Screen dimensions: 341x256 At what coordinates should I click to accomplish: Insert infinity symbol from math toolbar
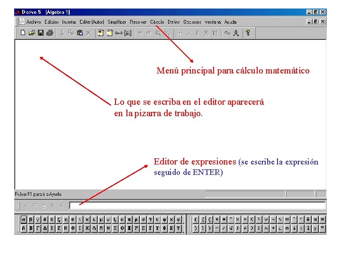(323, 219)
